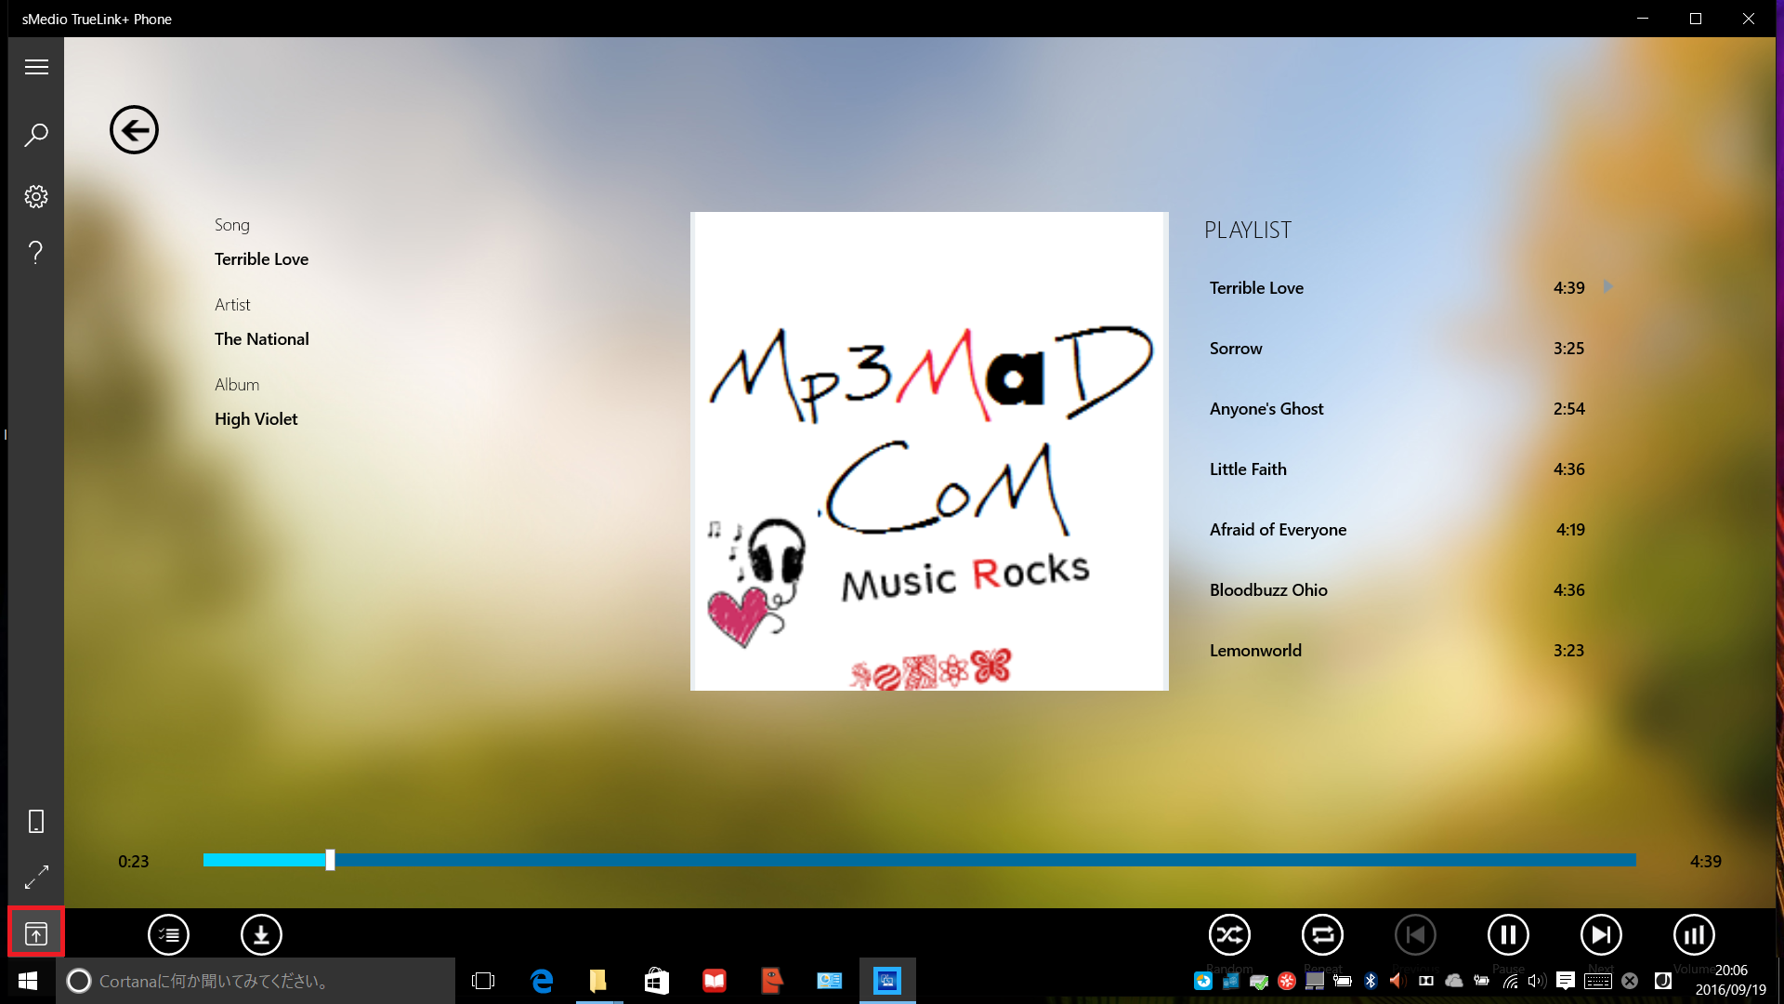Open the red book app on taskbar
Image resolution: width=1784 pixels, height=1004 pixels.
coord(715,981)
